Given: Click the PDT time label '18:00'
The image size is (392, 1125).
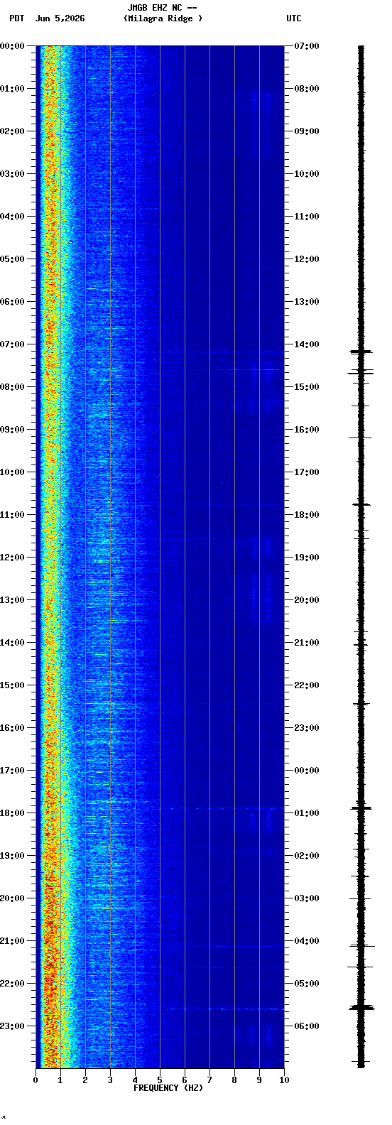Looking at the screenshot, I should [12, 813].
